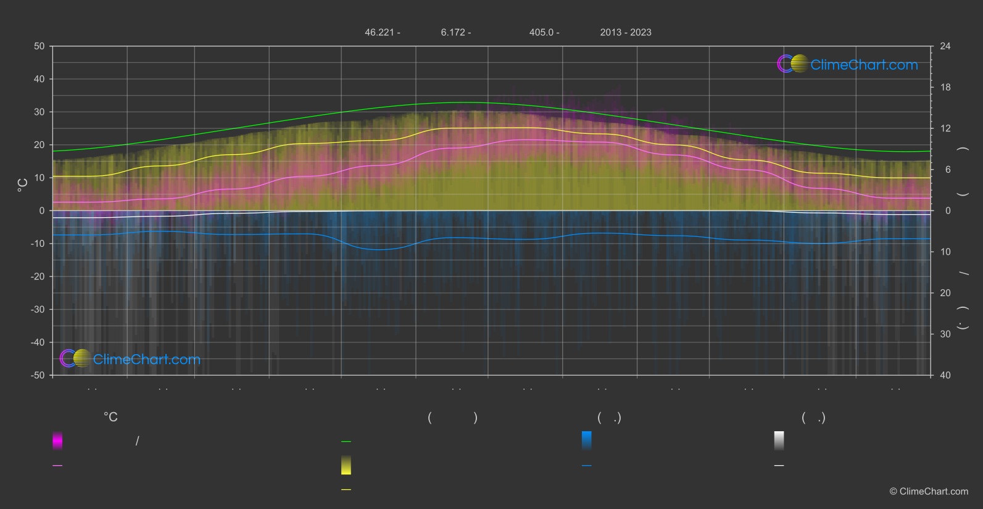Click the °C legend heading

tap(110, 417)
